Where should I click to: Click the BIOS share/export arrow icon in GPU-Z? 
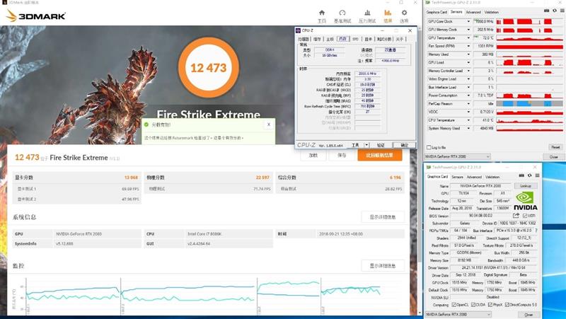point(516,216)
